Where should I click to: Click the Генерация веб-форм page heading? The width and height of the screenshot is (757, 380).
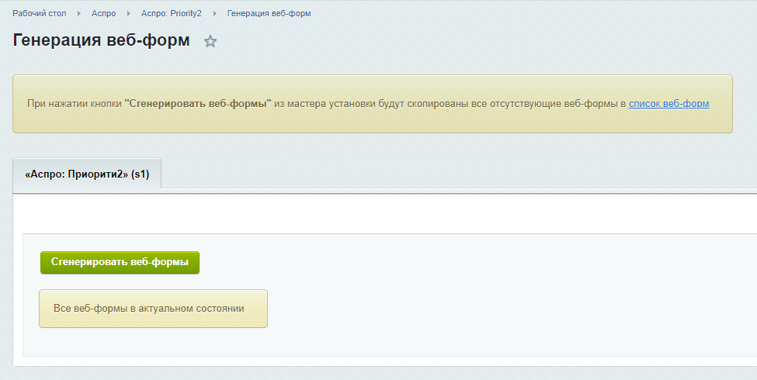tap(102, 40)
